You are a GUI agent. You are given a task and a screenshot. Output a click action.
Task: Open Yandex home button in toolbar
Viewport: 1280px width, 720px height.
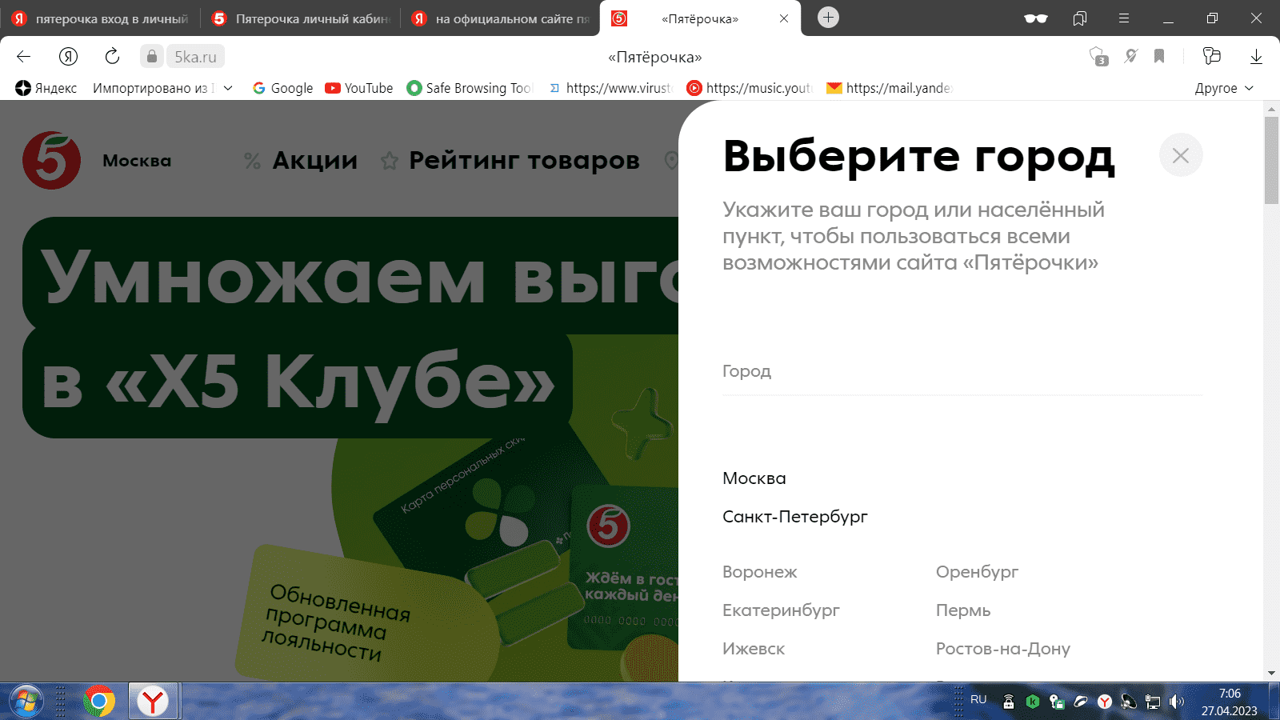click(68, 56)
